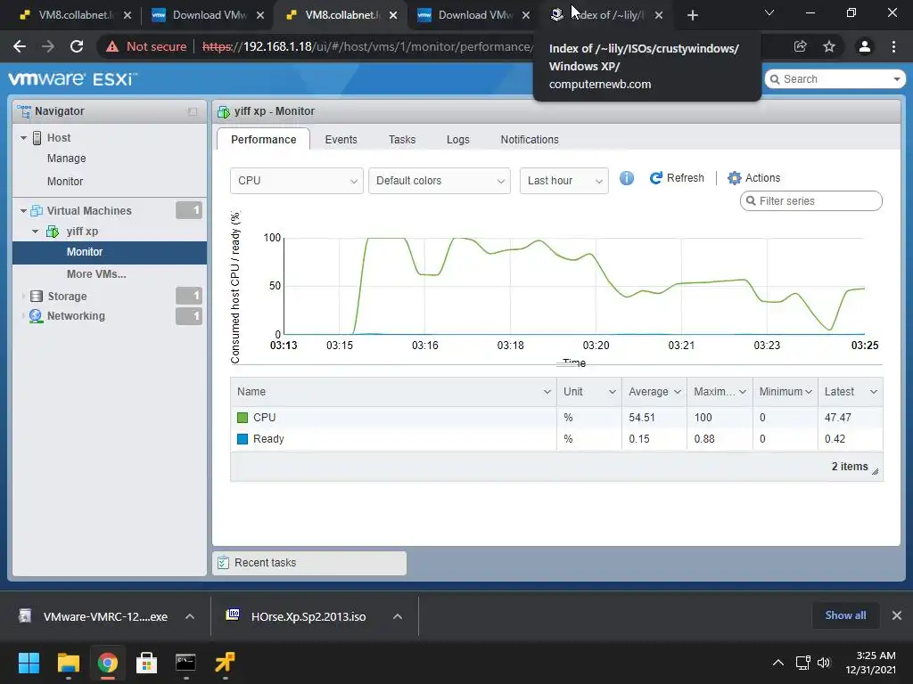The image size is (913, 684).
Task: Toggle the green CPU series swatch
Action: point(243,418)
